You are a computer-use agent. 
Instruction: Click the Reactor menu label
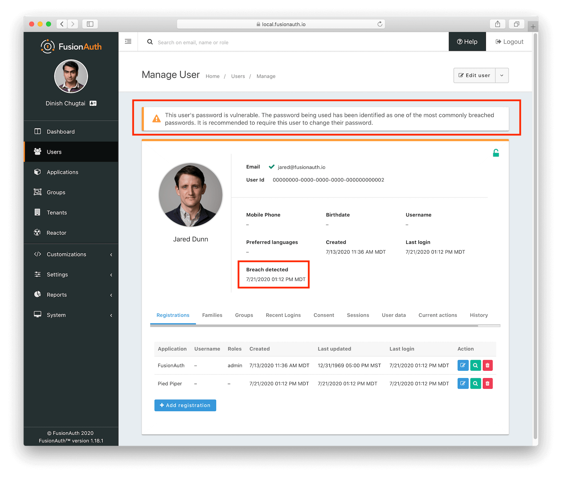pos(57,233)
